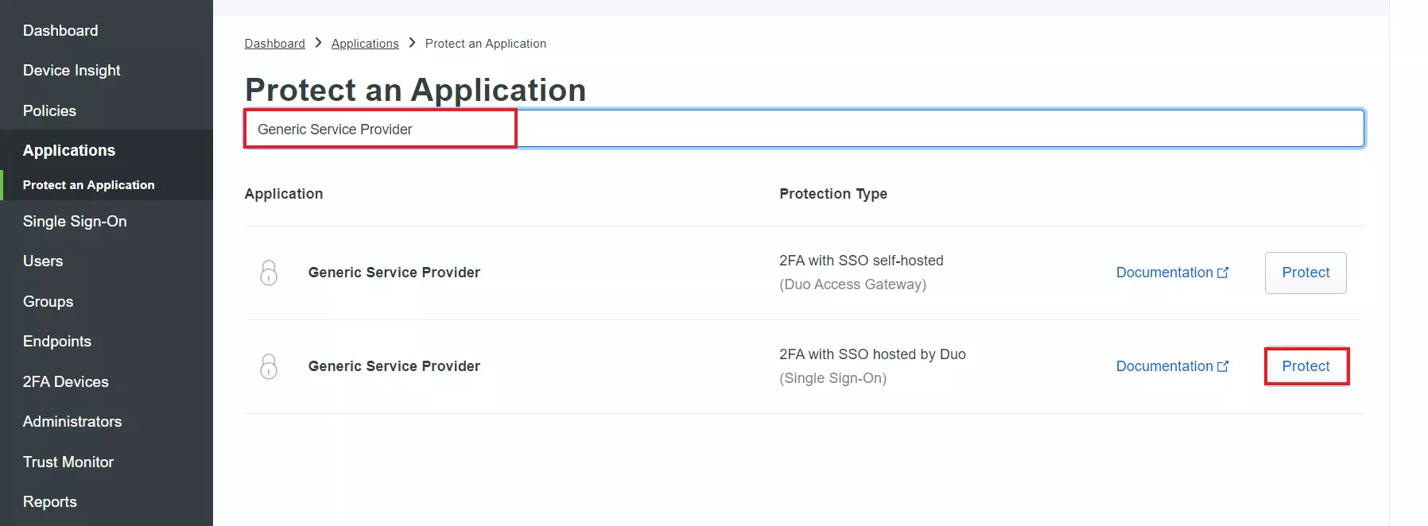This screenshot has width=1428, height=526.
Task: Click external link icon beside self-hosted Documentation
Action: click(x=1223, y=273)
